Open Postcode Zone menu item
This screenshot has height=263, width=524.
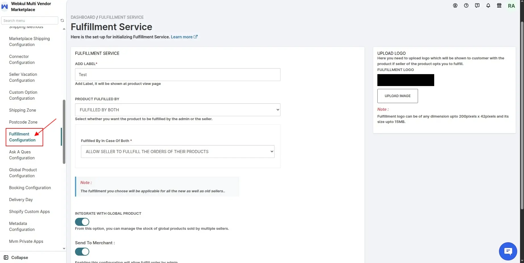tap(23, 122)
